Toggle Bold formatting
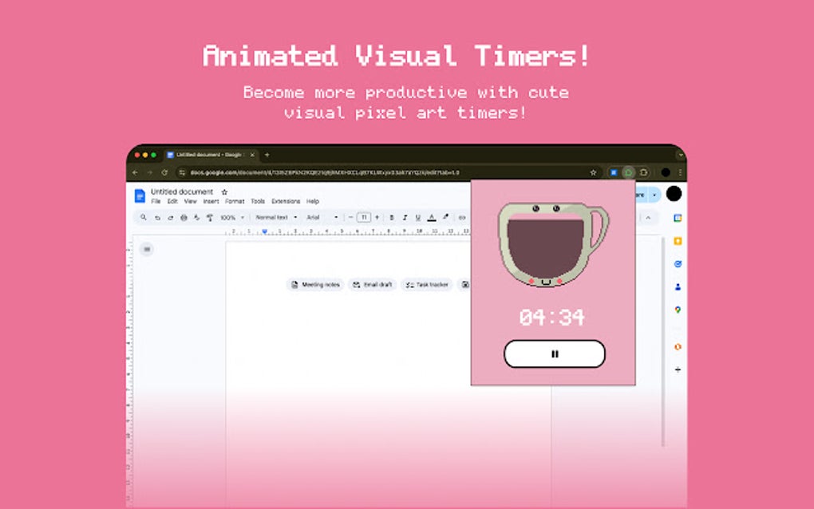The image size is (814, 509). tap(392, 217)
